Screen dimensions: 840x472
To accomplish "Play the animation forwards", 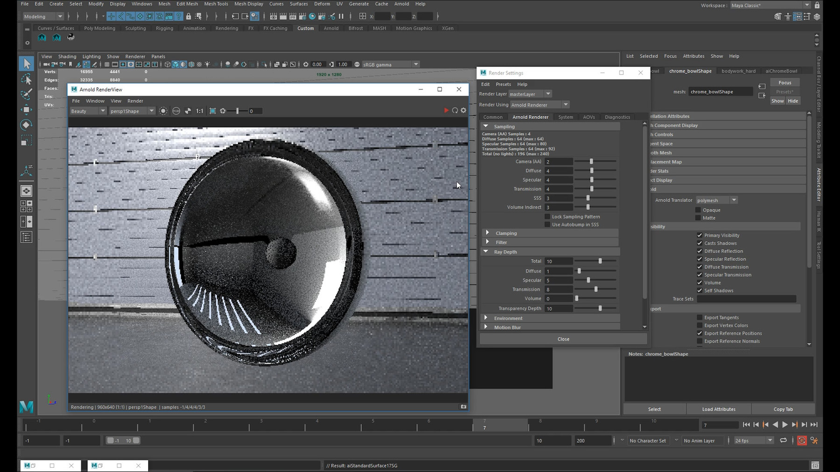I will (785, 424).
